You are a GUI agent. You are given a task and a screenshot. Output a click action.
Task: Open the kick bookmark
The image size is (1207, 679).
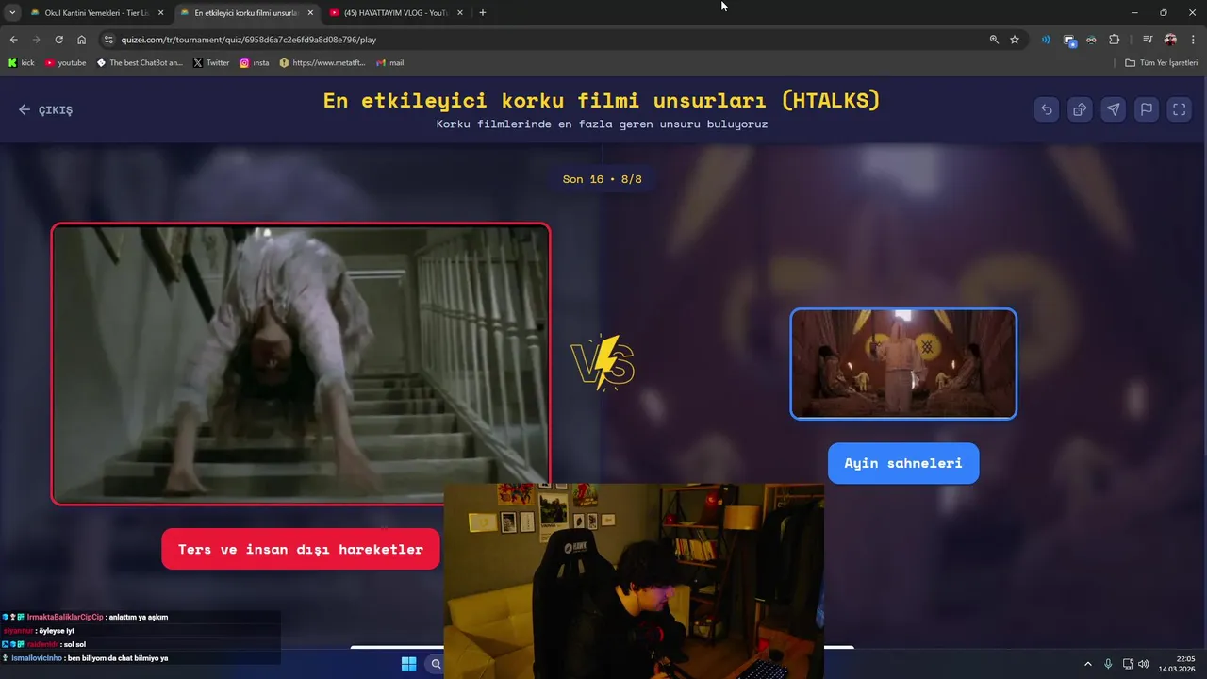click(21, 63)
